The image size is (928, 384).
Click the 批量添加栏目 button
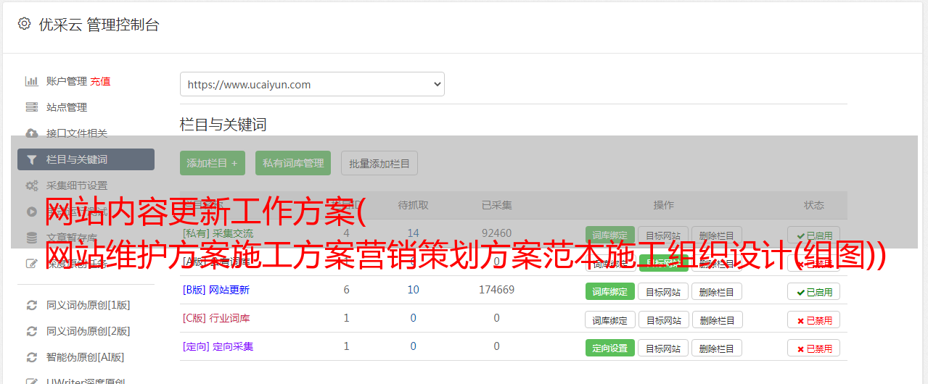click(379, 163)
